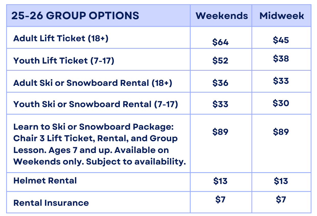317x216 pixels.
Task: Select Adult Ski or Snowboard Rental label
Action: 93,83
